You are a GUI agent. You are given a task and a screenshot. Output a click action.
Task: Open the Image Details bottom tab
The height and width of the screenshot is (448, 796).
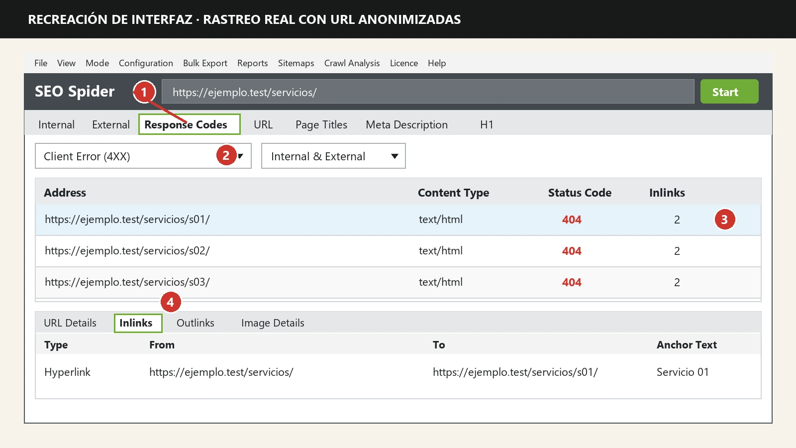273,323
